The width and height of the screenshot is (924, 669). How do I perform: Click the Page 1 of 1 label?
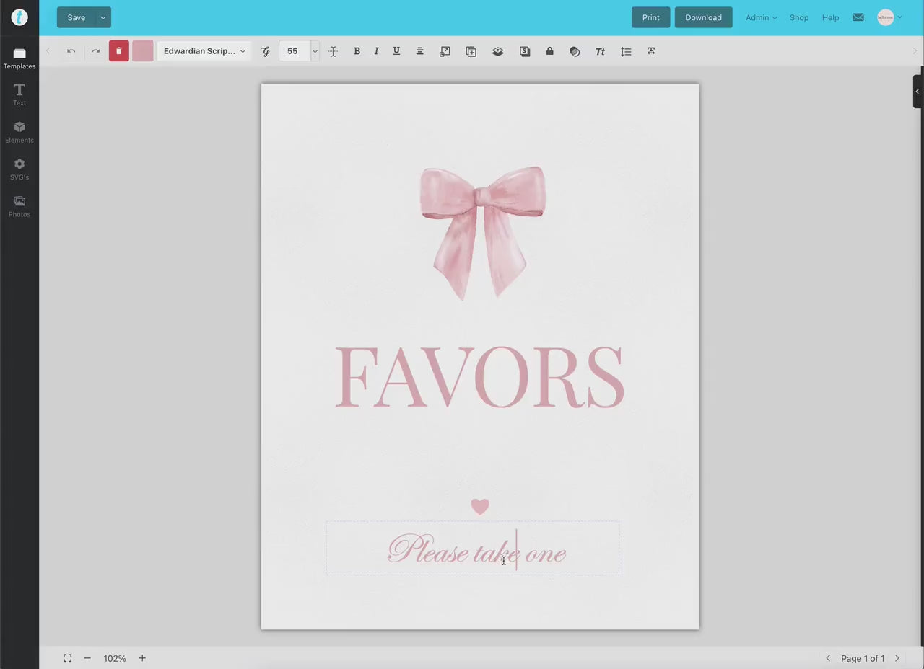coord(863,658)
